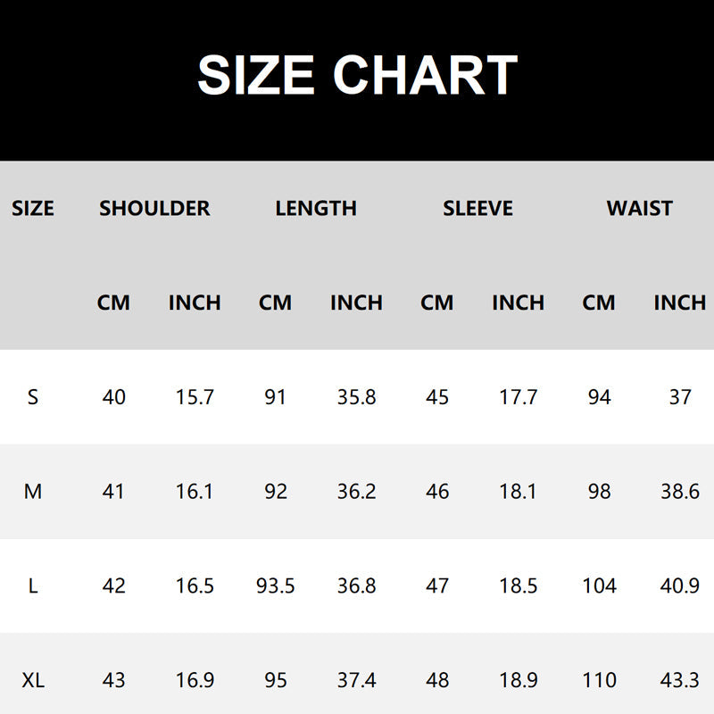
Task: Click the 110 waist cm value
Action: 599,681
